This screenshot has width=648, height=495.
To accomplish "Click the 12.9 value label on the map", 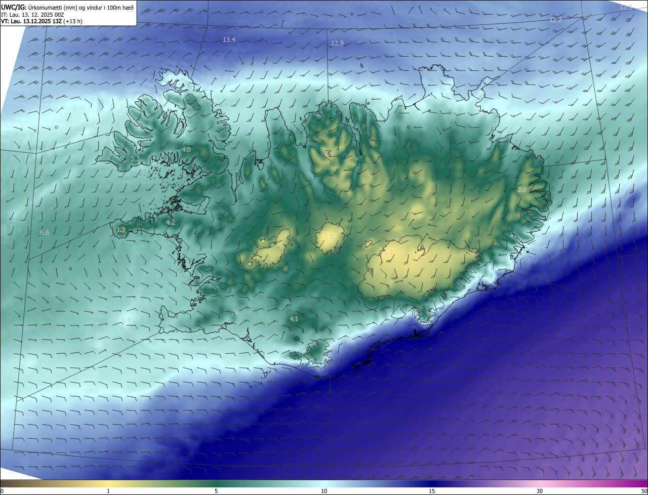I will 337,44.
